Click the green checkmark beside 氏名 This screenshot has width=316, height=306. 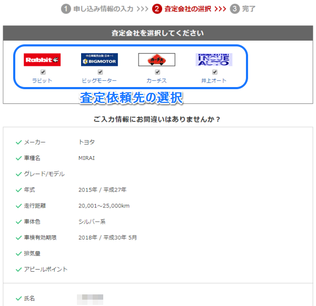(19, 299)
